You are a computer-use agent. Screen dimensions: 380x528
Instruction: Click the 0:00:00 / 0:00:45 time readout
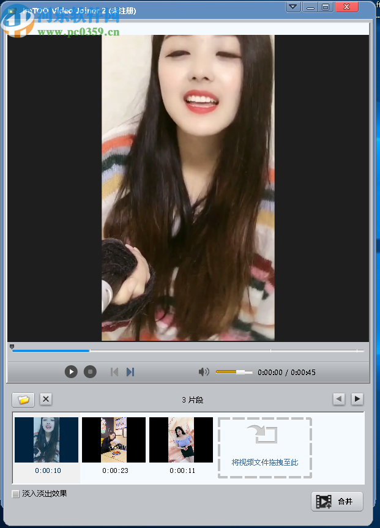(287, 373)
